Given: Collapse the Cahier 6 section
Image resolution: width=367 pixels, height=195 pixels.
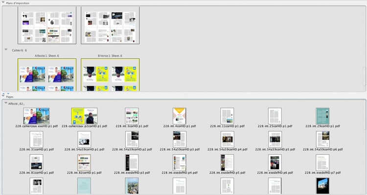Looking at the screenshot, I should (x=6, y=49).
